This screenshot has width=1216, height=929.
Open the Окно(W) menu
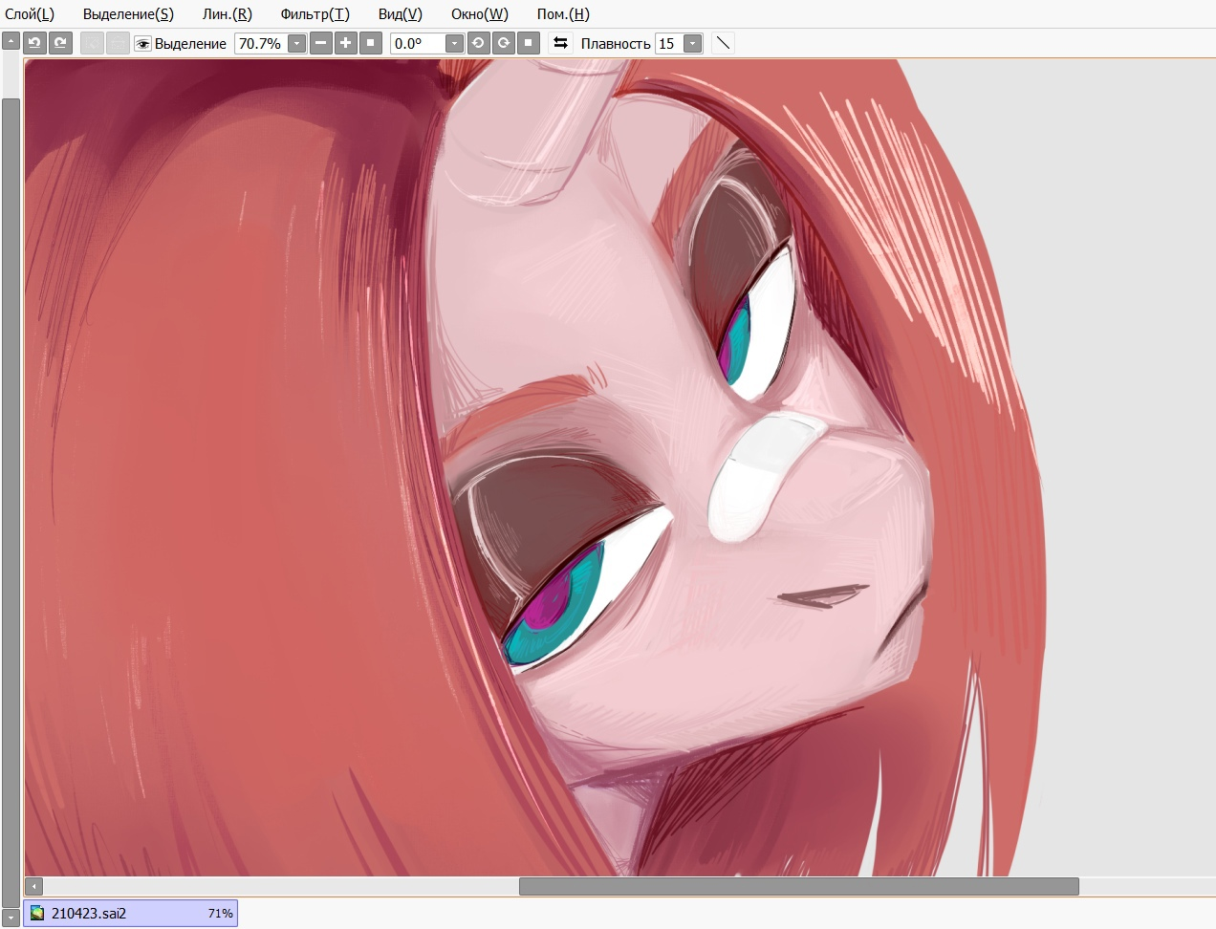479,14
